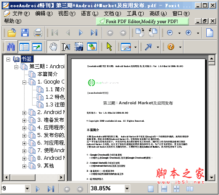
Task: Open search with the binoculars icon
Action: coord(11,47)
